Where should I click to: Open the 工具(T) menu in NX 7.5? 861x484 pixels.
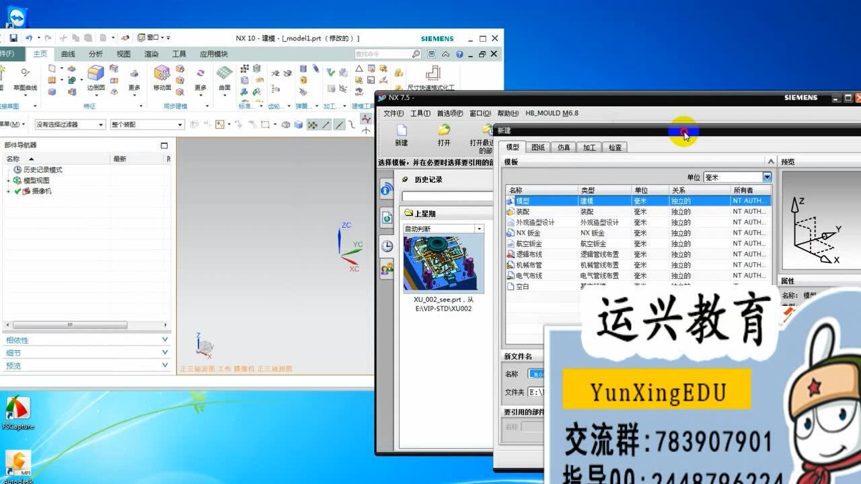click(x=420, y=113)
